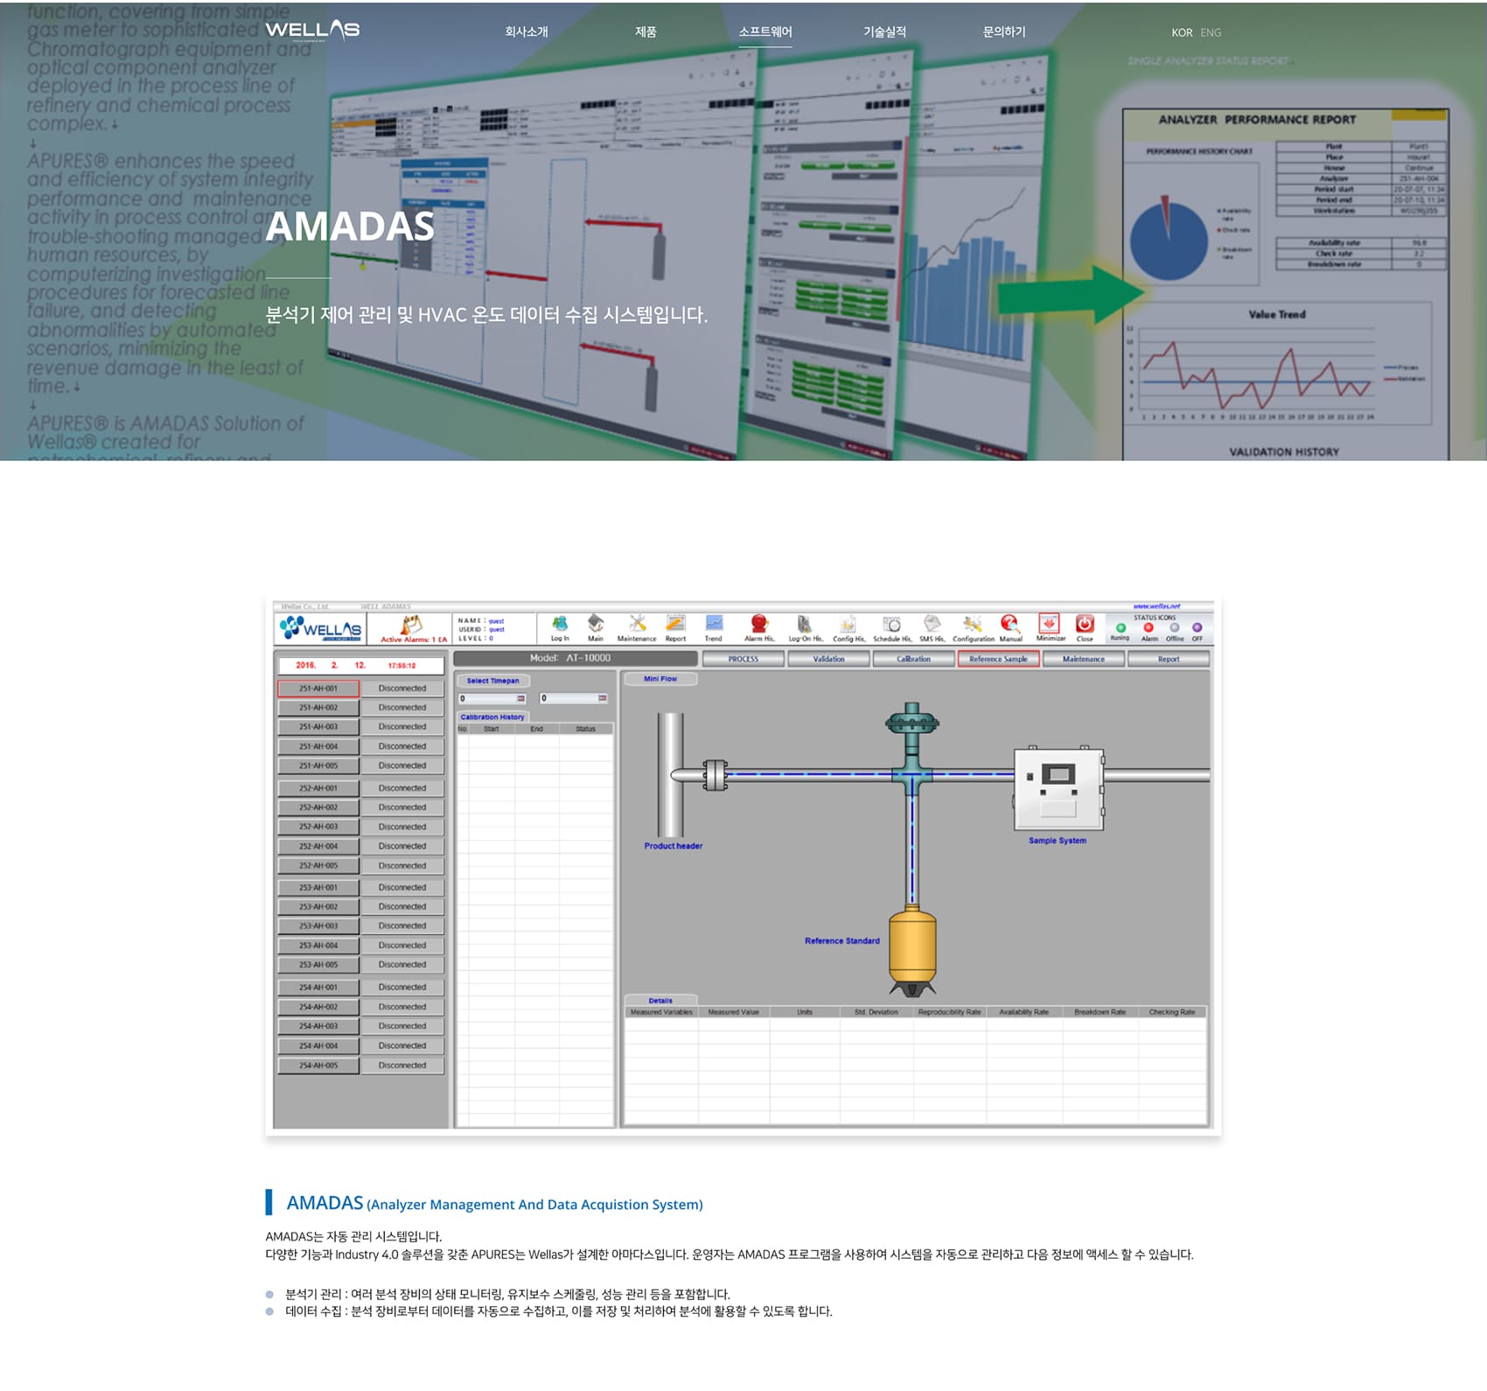The width and height of the screenshot is (1487, 1391).
Task: Open the calendar picker in the left timespan field
Action: (x=520, y=698)
